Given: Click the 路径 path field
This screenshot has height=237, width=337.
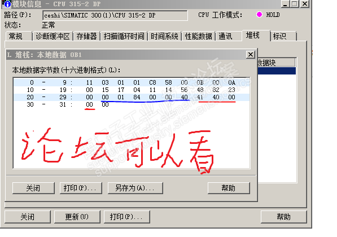Looking at the screenshot, I should pos(115,15).
